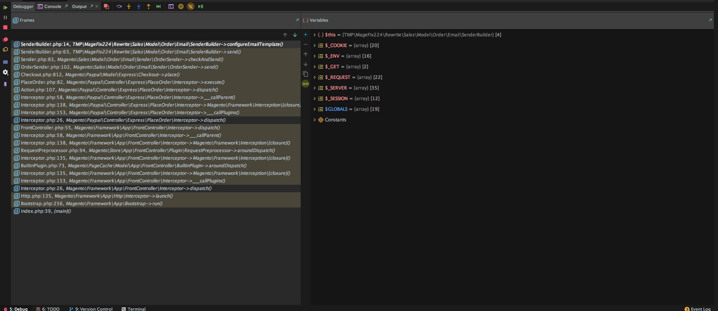Expand the $GLOBALS array node

tap(315, 109)
